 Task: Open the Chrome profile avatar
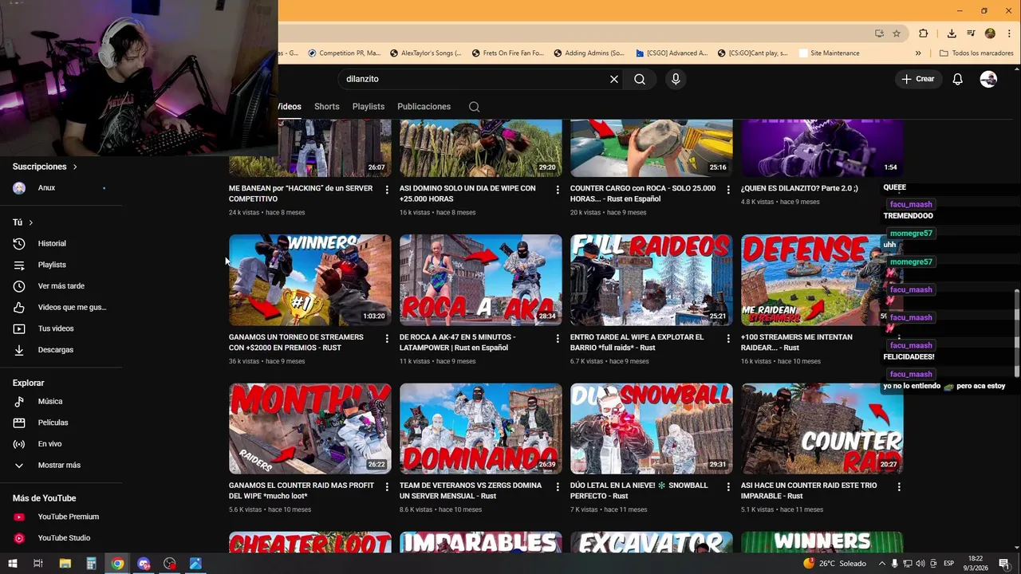tap(990, 33)
